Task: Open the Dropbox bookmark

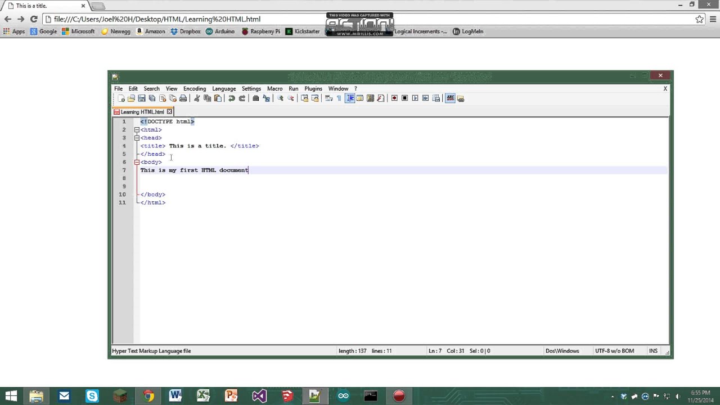Action: (x=186, y=31)
